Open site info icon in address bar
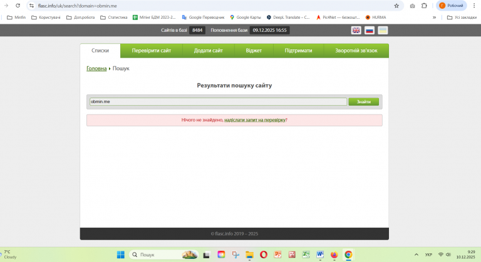This screenshot has width=481, height=262. click(31, 6)
